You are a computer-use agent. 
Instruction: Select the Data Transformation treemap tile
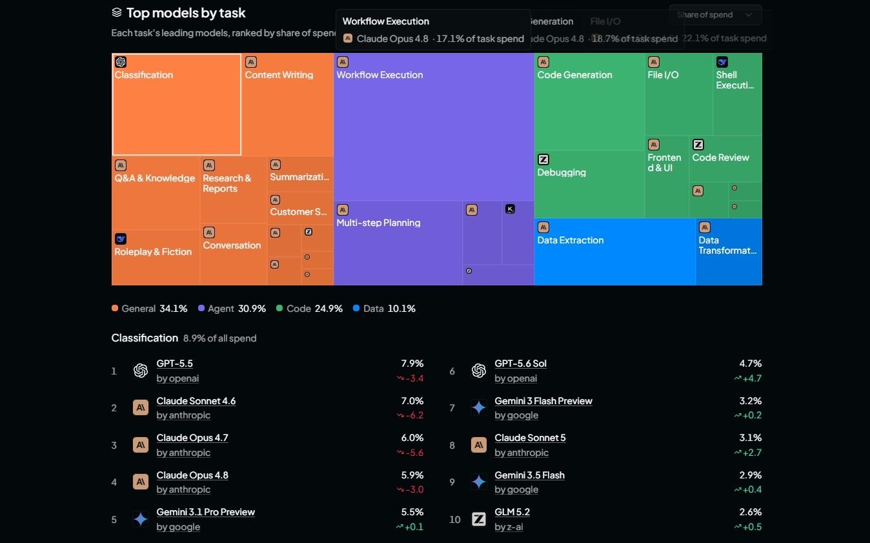pyautogui.click(x=729, y=252)
